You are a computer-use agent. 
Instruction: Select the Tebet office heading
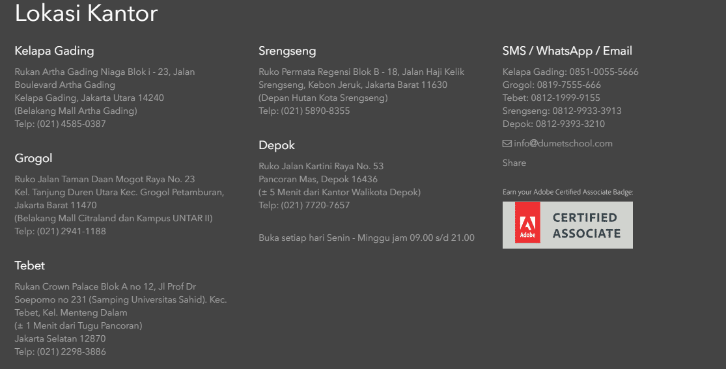pyautogui.click(x=30, y=266)
